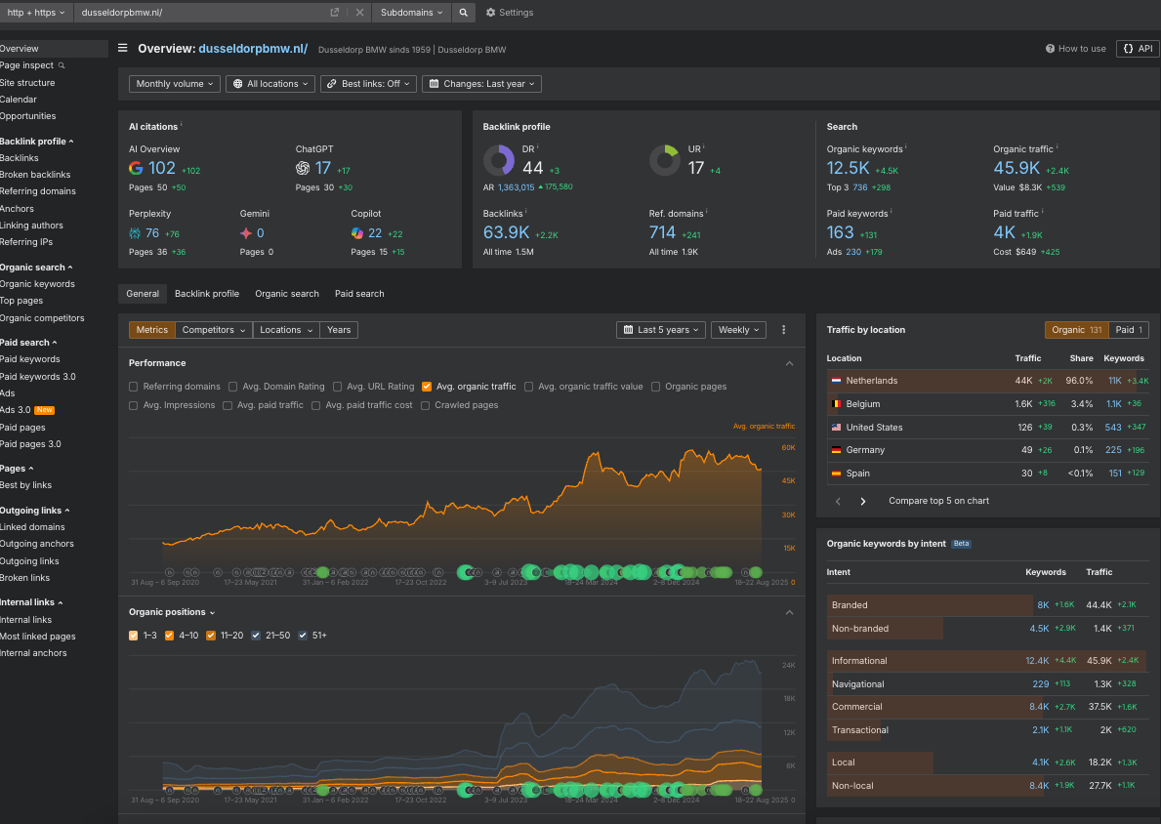Click the Gemini star icon

point(246,233)
